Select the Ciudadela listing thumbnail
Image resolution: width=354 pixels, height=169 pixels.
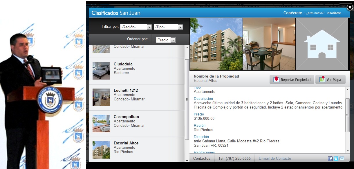pos(101,71)
